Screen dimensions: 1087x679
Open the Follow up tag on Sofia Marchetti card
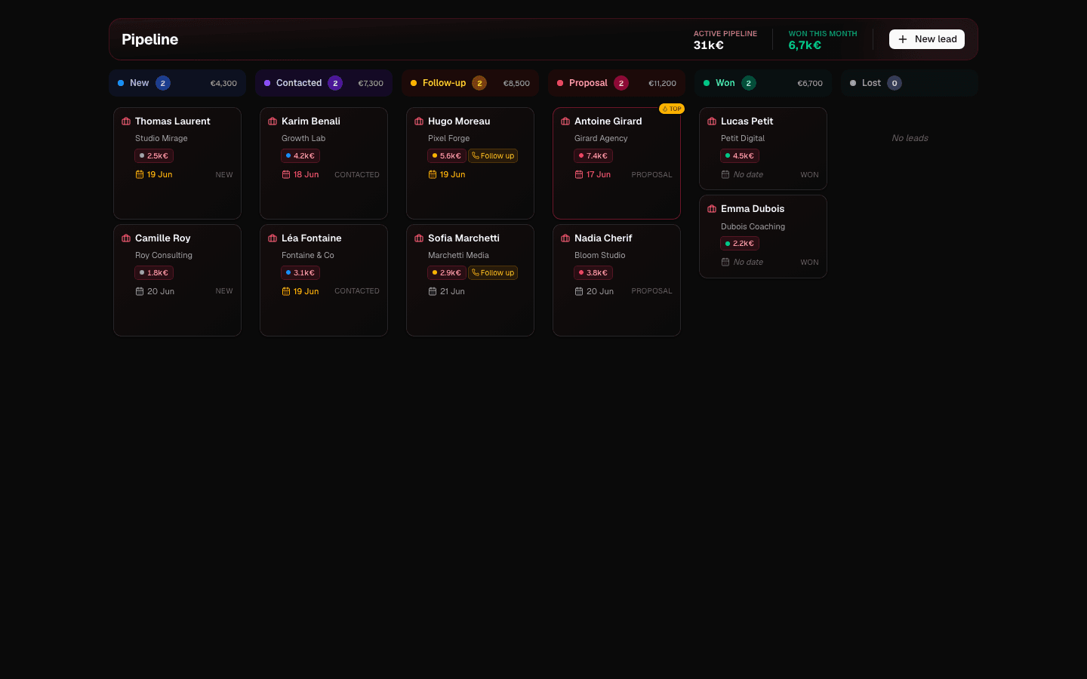click(x=493, y=273)
